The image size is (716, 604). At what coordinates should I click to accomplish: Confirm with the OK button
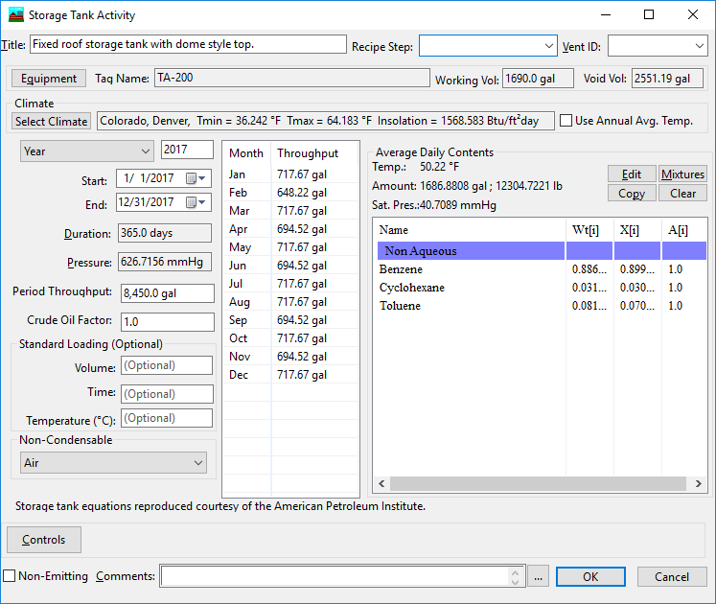(590, 576)
